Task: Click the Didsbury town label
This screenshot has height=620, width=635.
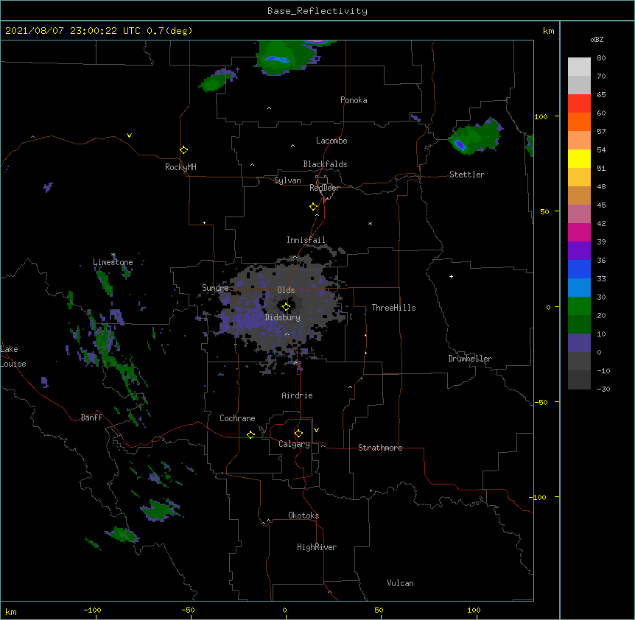Action: (282, 317)
